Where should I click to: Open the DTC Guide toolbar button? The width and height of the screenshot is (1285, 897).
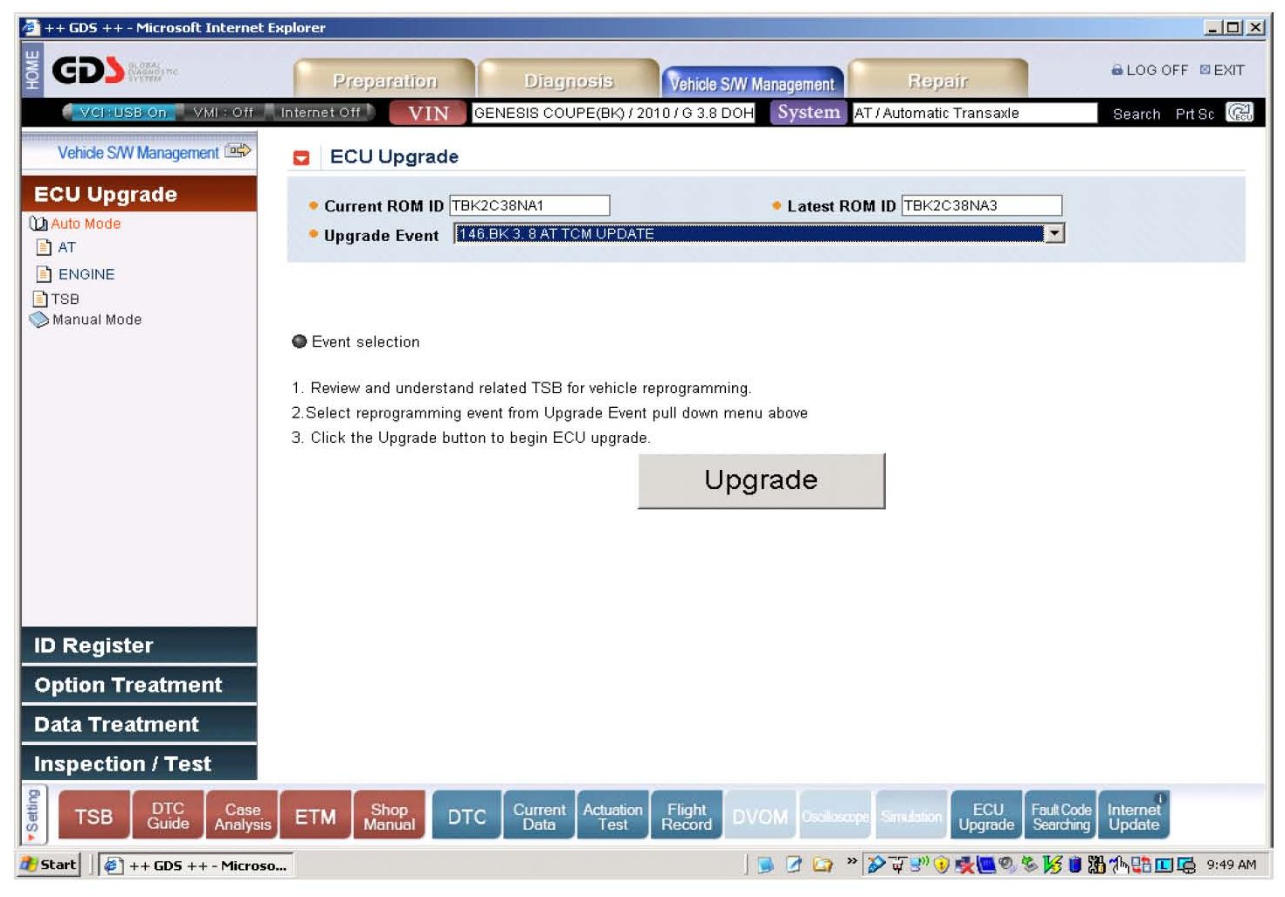point(168,817)
